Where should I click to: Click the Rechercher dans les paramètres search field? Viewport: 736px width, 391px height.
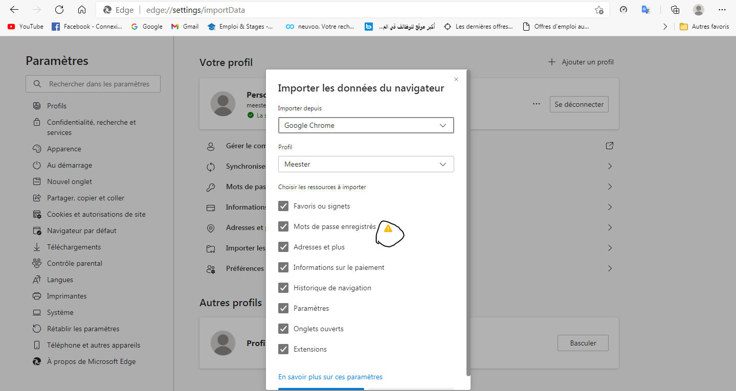[93, 84]
